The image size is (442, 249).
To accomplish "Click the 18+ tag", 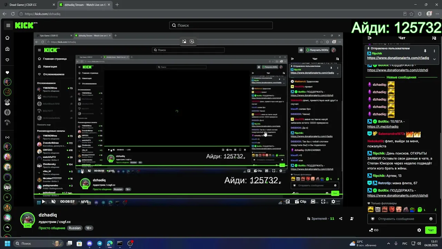I will pos(89,228).
